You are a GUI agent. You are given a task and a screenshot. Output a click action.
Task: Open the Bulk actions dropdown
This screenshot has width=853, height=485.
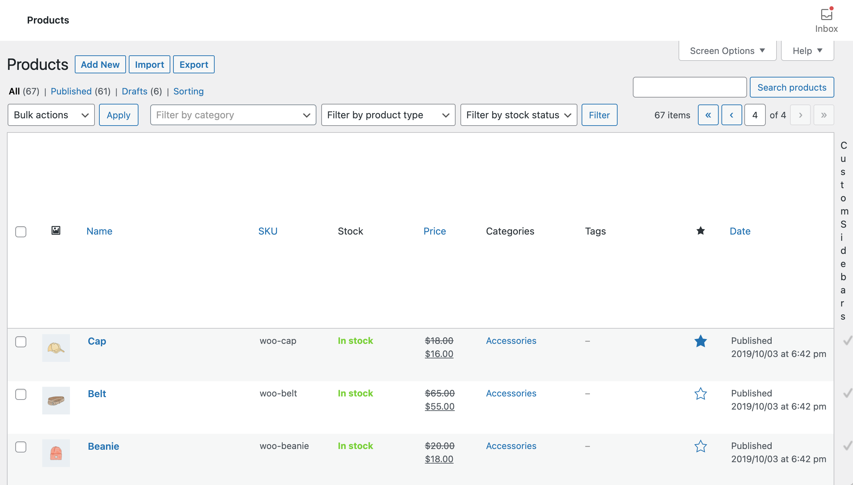pyautogui.click(x=51, y=115)
